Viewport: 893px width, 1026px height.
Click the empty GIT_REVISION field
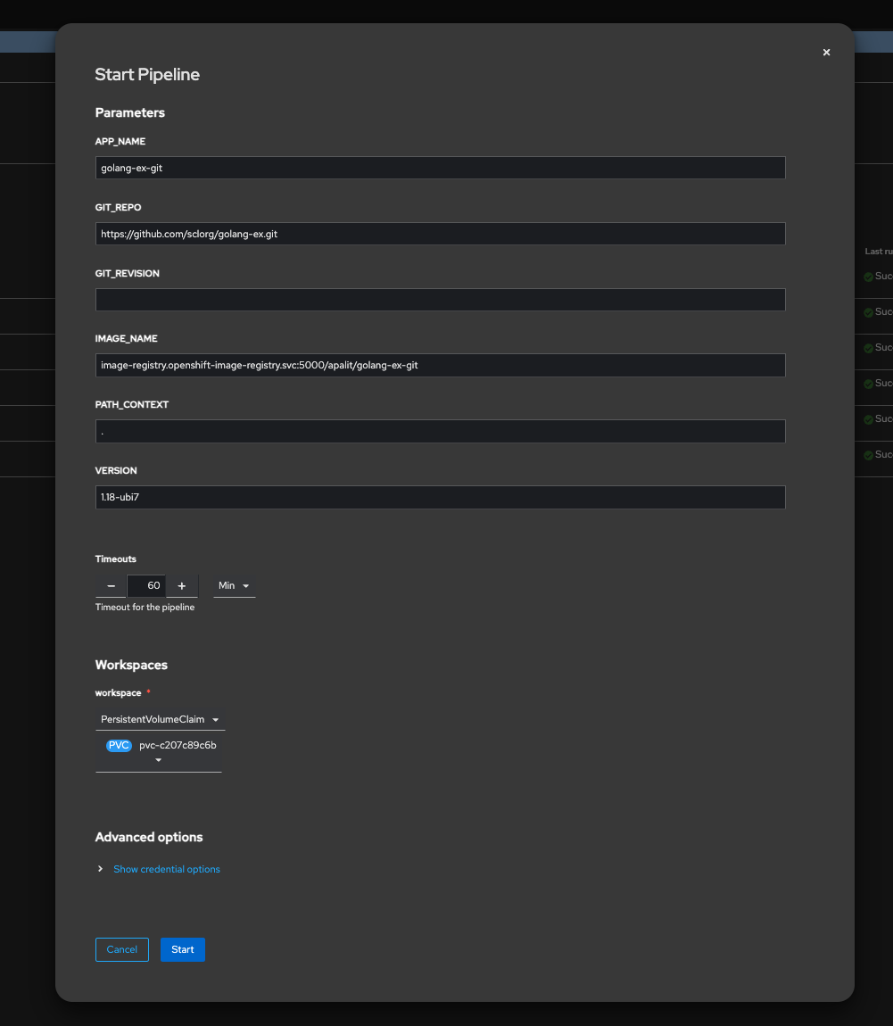(x=440, y=300)
